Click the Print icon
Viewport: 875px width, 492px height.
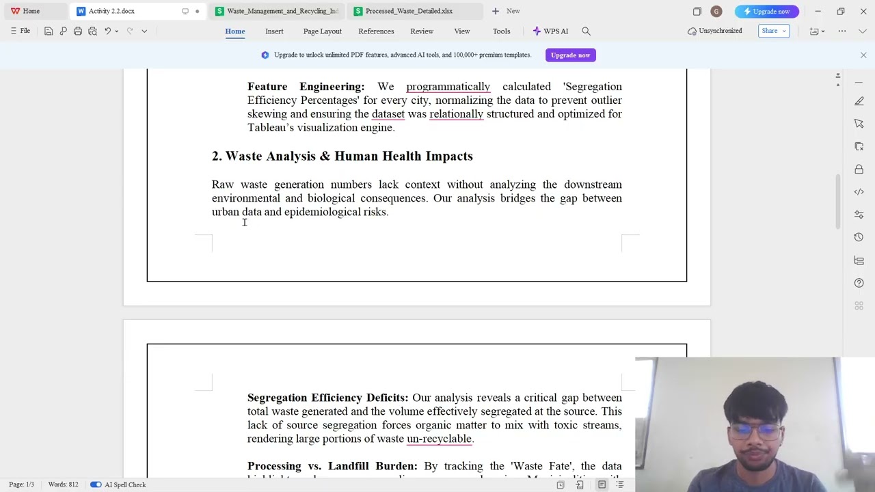click(x=78, y=31)
